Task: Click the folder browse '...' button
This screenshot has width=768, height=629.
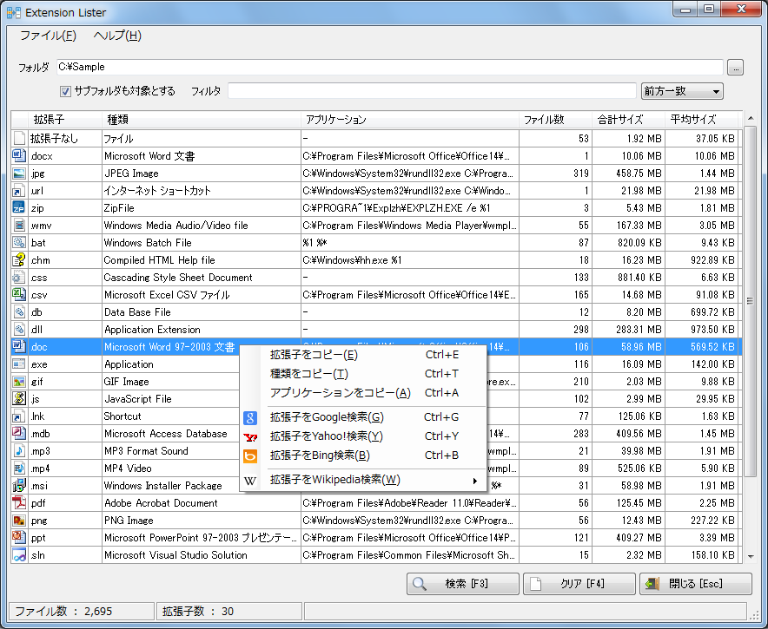Action: click(x=735, y=67)
